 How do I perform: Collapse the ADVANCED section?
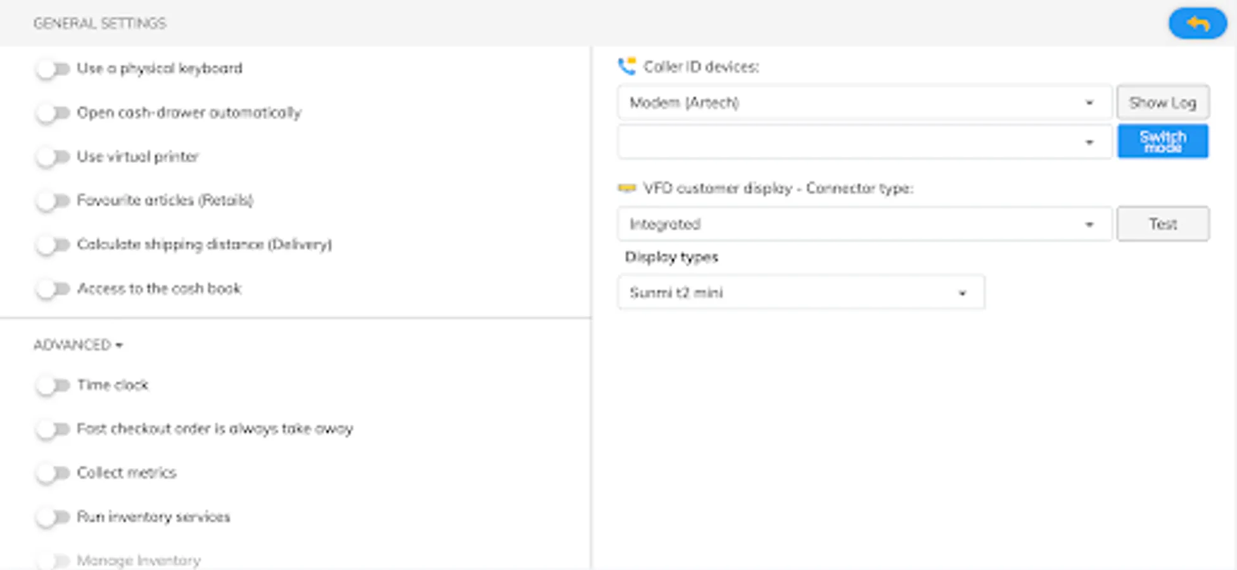click(78, 345)
